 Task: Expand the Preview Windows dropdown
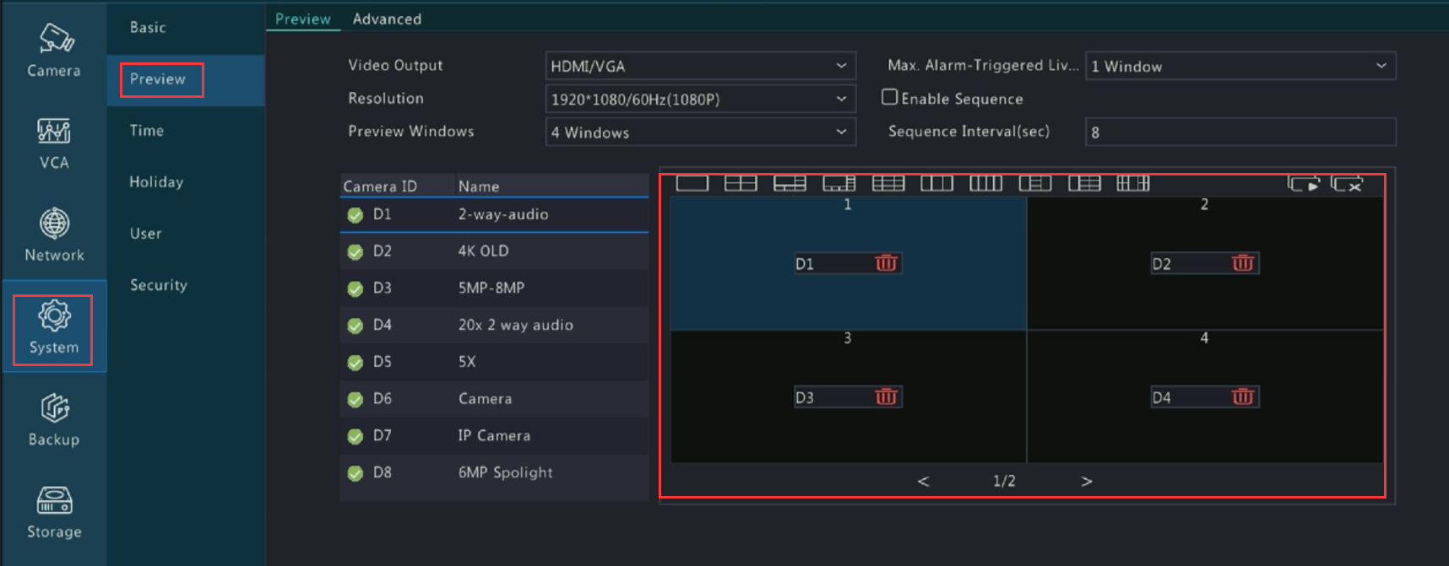tap(699, 132)
